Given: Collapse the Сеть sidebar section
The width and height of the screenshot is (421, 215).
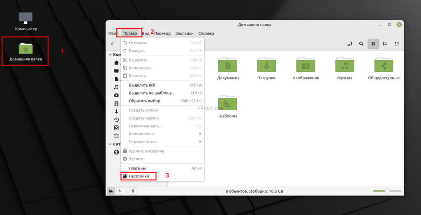Looking at the screenshot, I should coord(110,144).
